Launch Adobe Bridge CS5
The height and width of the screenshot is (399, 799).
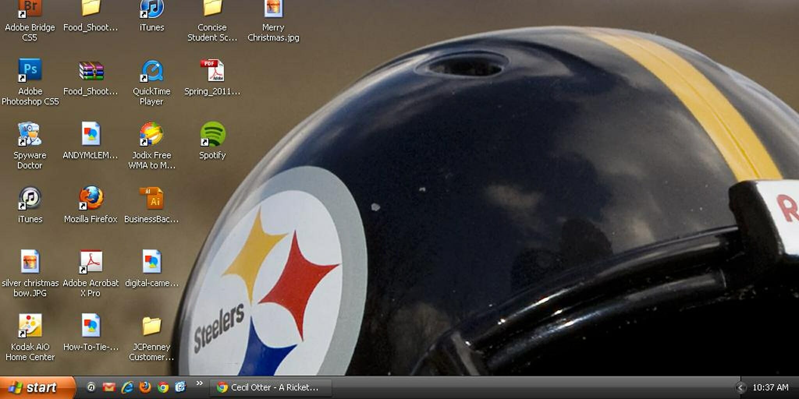[x=29, y=8]
